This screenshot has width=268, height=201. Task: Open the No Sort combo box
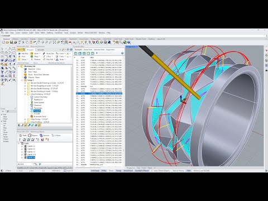[x=26, y=164]
